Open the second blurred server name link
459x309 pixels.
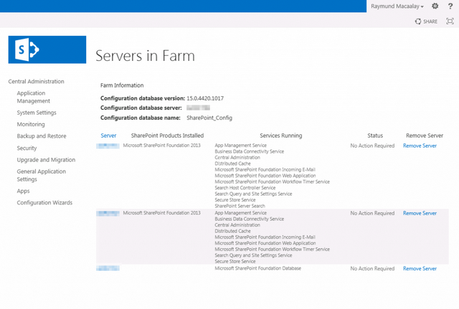pos(108,214)
